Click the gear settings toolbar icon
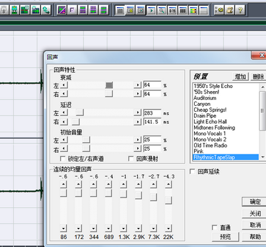 click(x=219, y=10)
